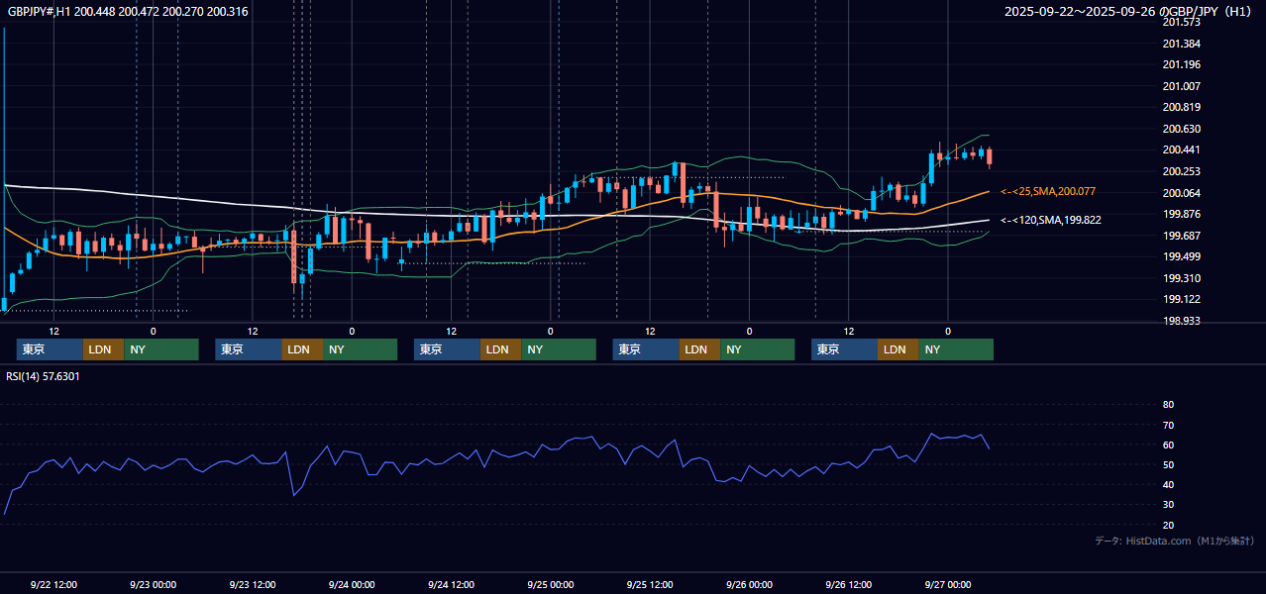The height and width of the screenshot is (594, 1266).
Task: Click the RSI 20 level label
Action: pos(1168,525)
